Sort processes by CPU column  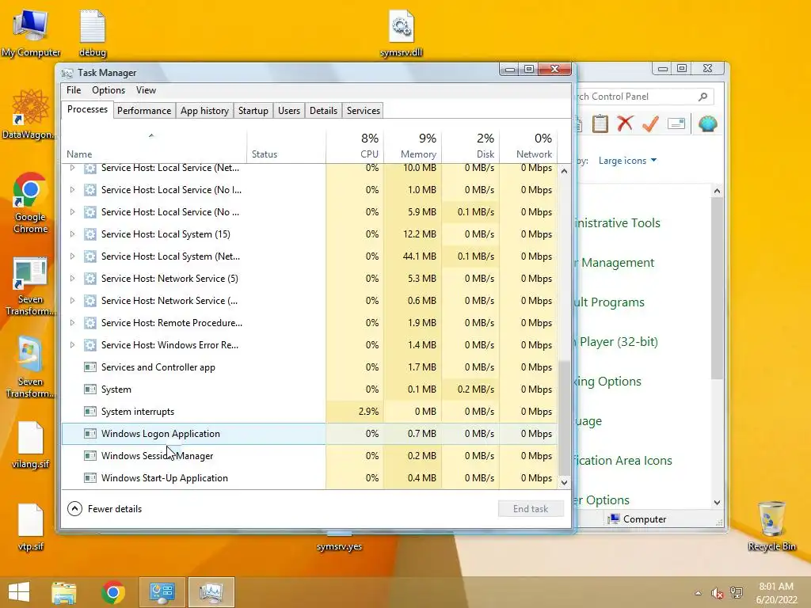click(356, 146)
